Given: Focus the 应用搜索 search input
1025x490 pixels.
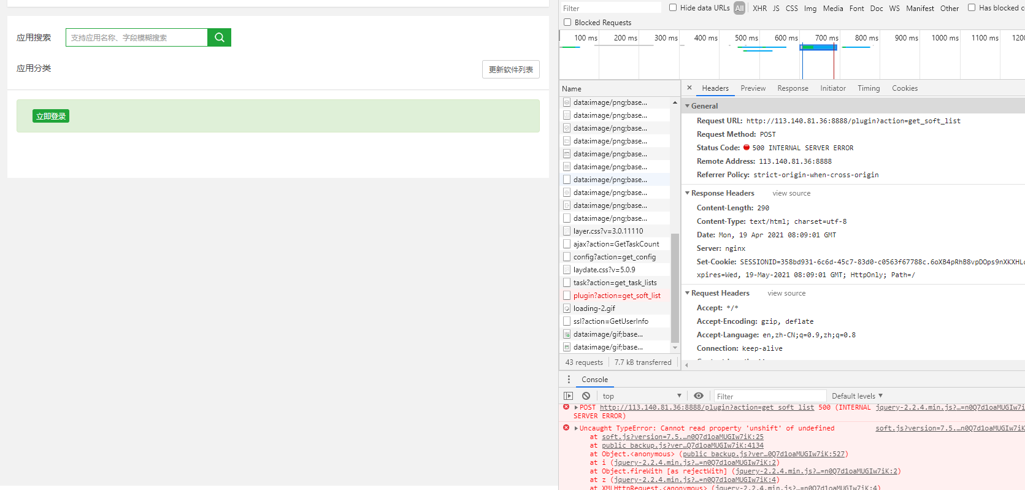Looking at the screenshot, I should (x=137, y=37).
